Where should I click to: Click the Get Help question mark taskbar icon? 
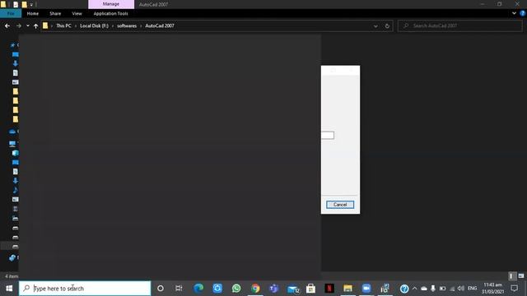tap(404, 289)
